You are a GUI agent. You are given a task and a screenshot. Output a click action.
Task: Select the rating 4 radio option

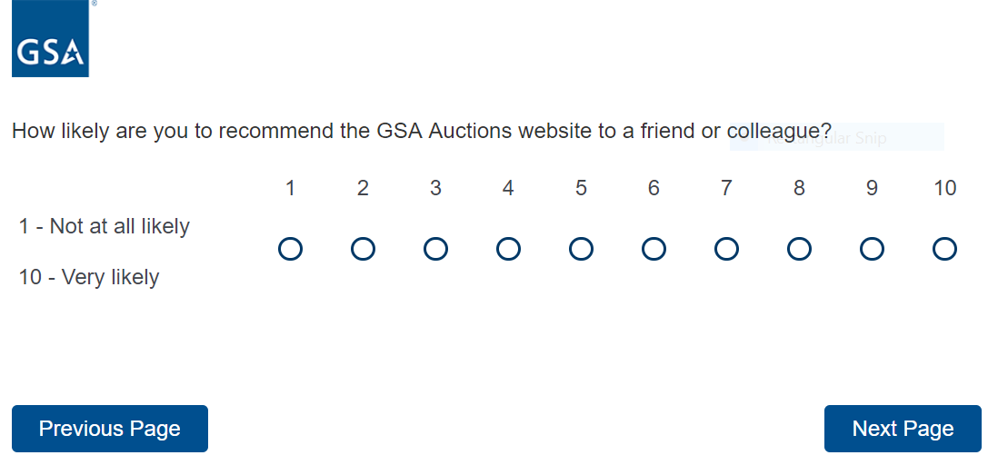click(508, 249)
